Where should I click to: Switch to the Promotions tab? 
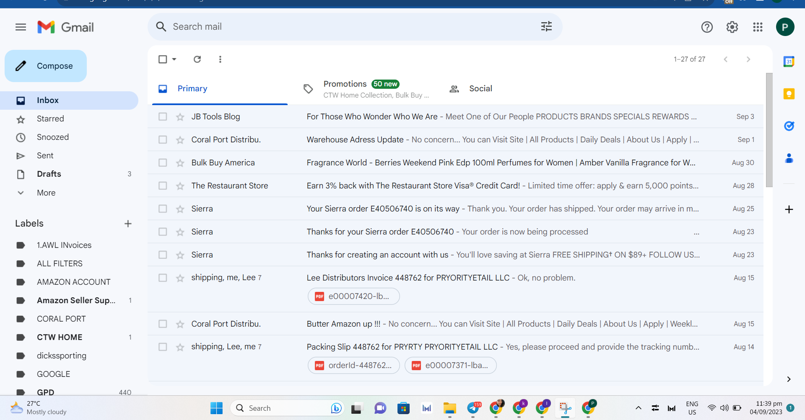coord(366,89)
